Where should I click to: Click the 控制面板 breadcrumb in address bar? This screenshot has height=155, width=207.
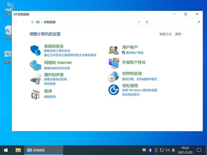click(x=50, y=22)
